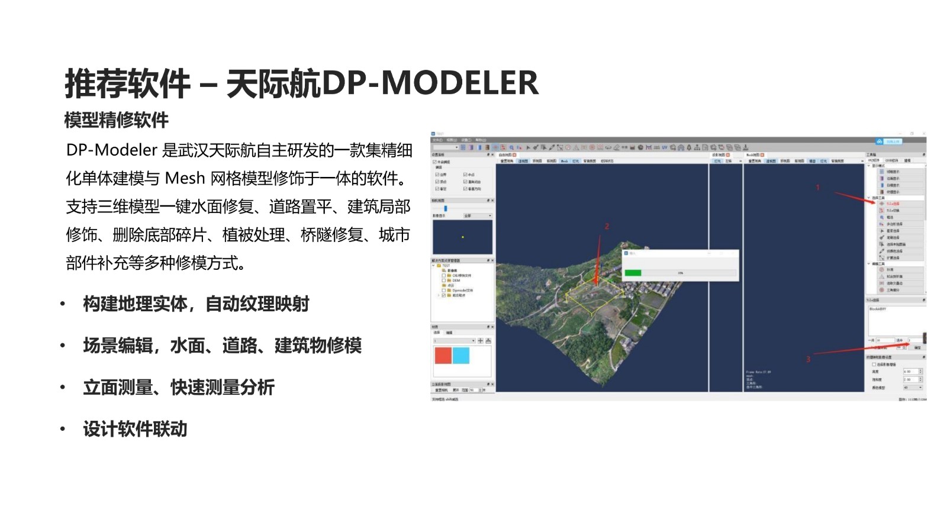Click the yellow selection box on terrain
This screenshot has height=532, width=947.
[x=592, y=294]
